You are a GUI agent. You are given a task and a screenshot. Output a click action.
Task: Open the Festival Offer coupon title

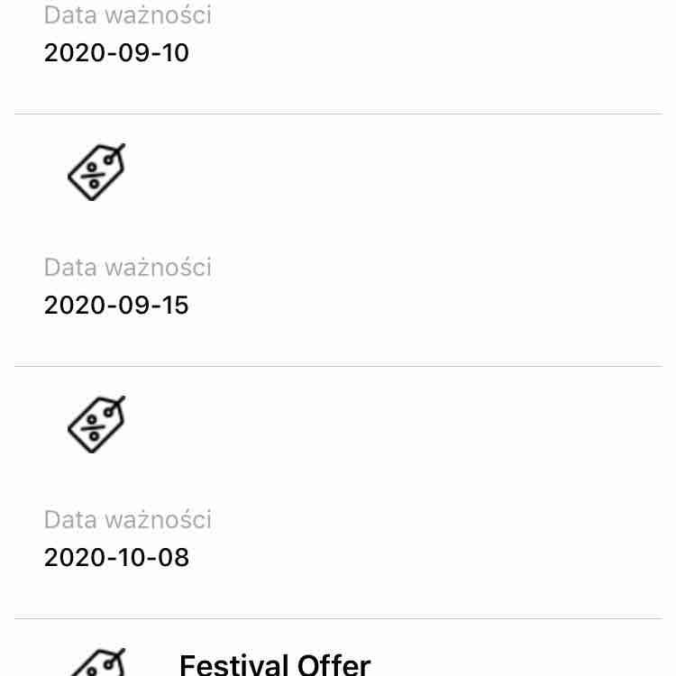pos(275,664)
